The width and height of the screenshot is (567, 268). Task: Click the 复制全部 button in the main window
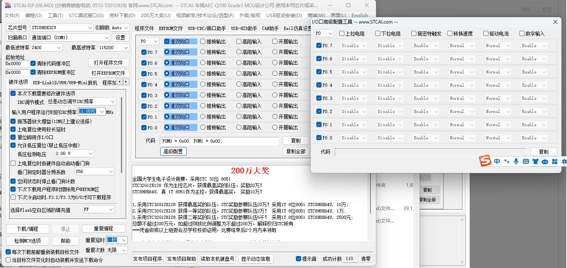(296, 151)
